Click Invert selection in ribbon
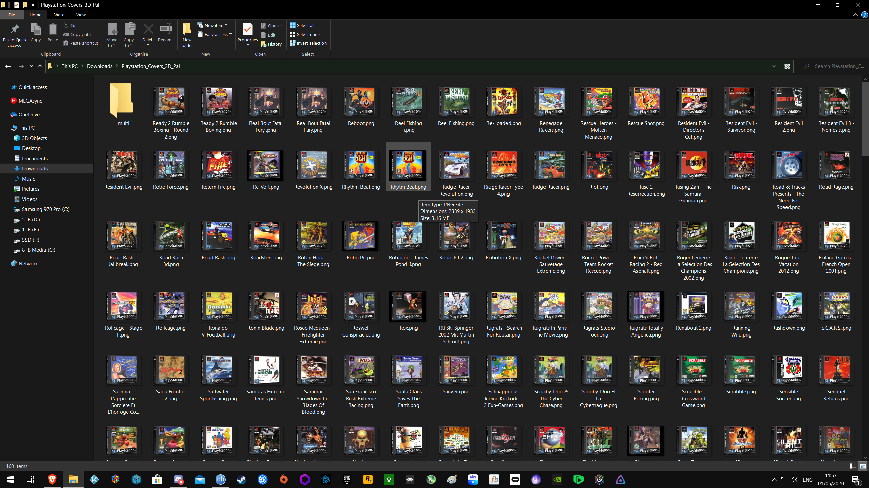The image size is (869, 488). pos(308,43)
